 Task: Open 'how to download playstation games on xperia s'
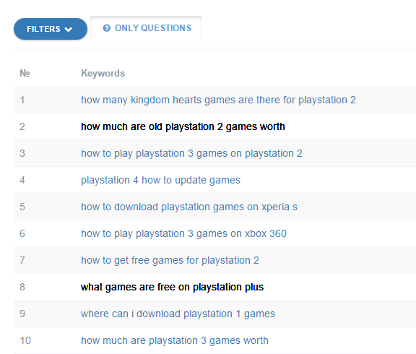coord(189,207)
